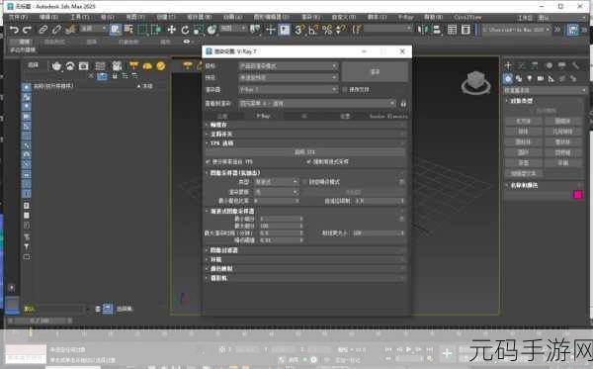Open the Target dropdown in Render Setup
This screenshot has width=593, height=369.
(289, 66)
